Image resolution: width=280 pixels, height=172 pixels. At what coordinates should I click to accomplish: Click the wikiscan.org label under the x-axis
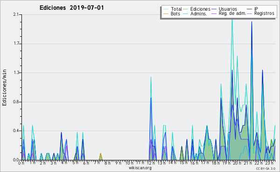(140, 168)
